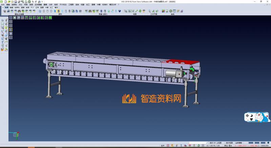271x148 pixels.
Task: Click the first blue color swatch in the status bar
Action: 251,143
